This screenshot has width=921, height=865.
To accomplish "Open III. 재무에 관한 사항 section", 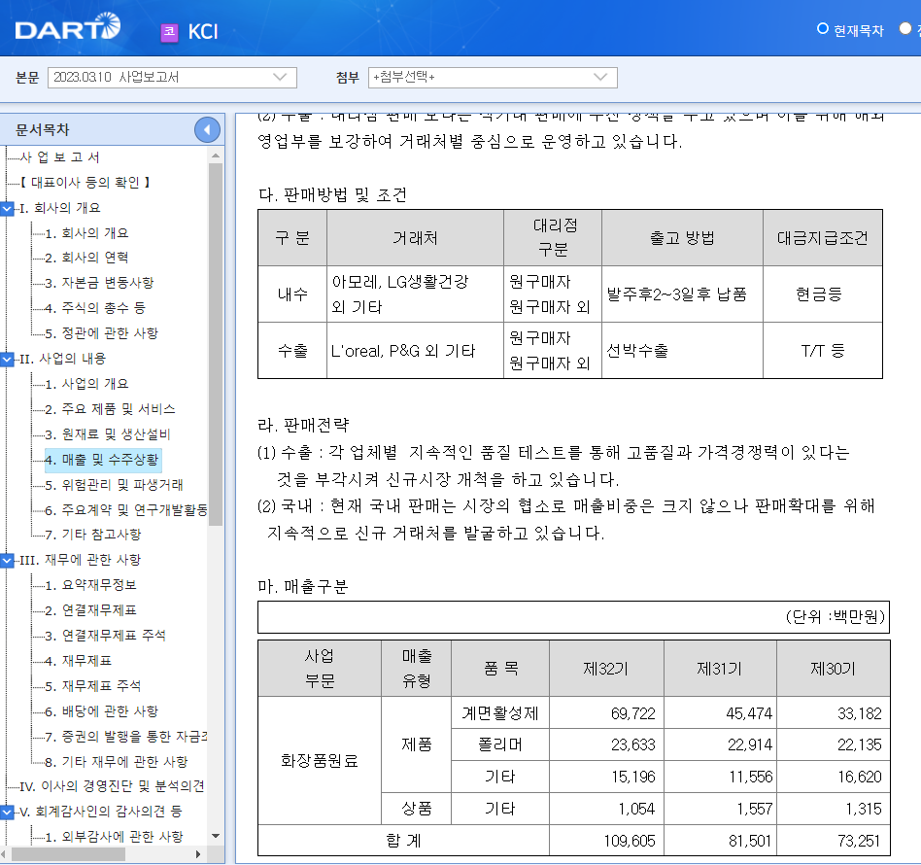I will pyautogui.click(x=81, y=561).
